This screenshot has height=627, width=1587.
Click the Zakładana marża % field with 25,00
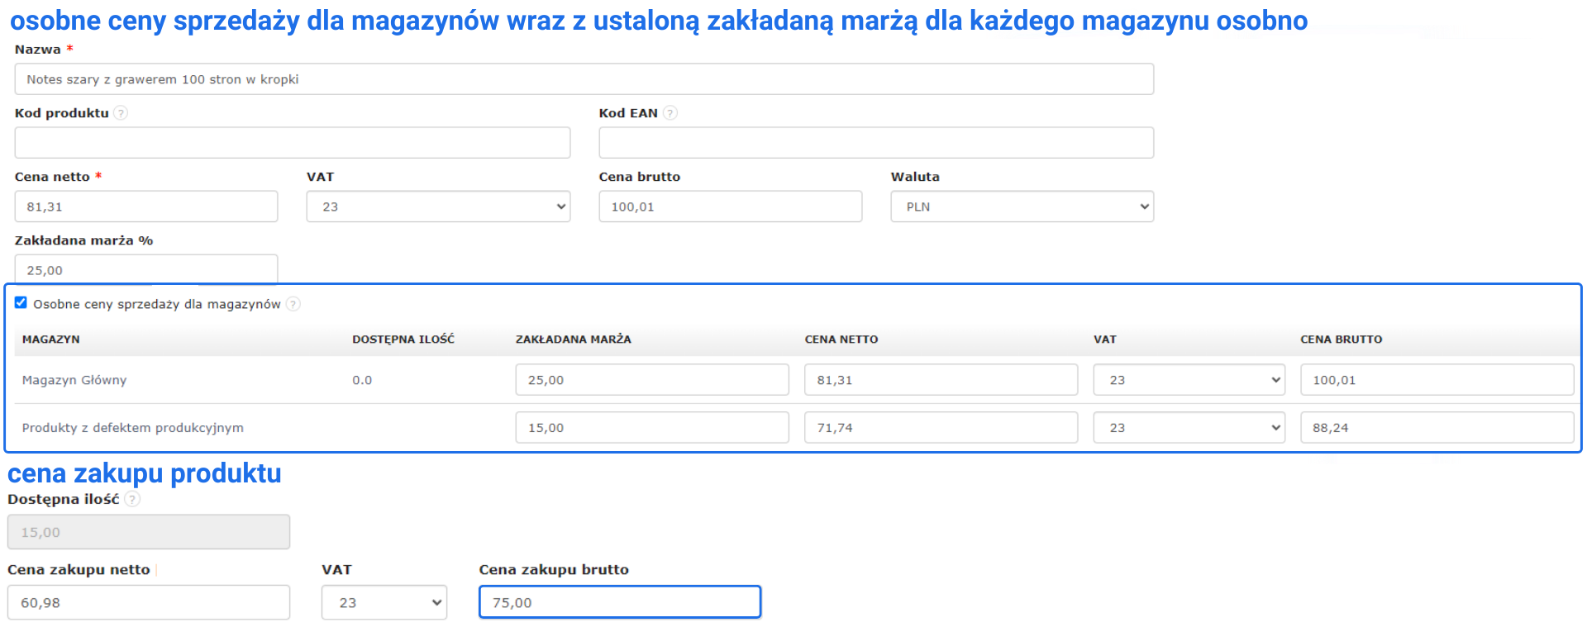146,269
